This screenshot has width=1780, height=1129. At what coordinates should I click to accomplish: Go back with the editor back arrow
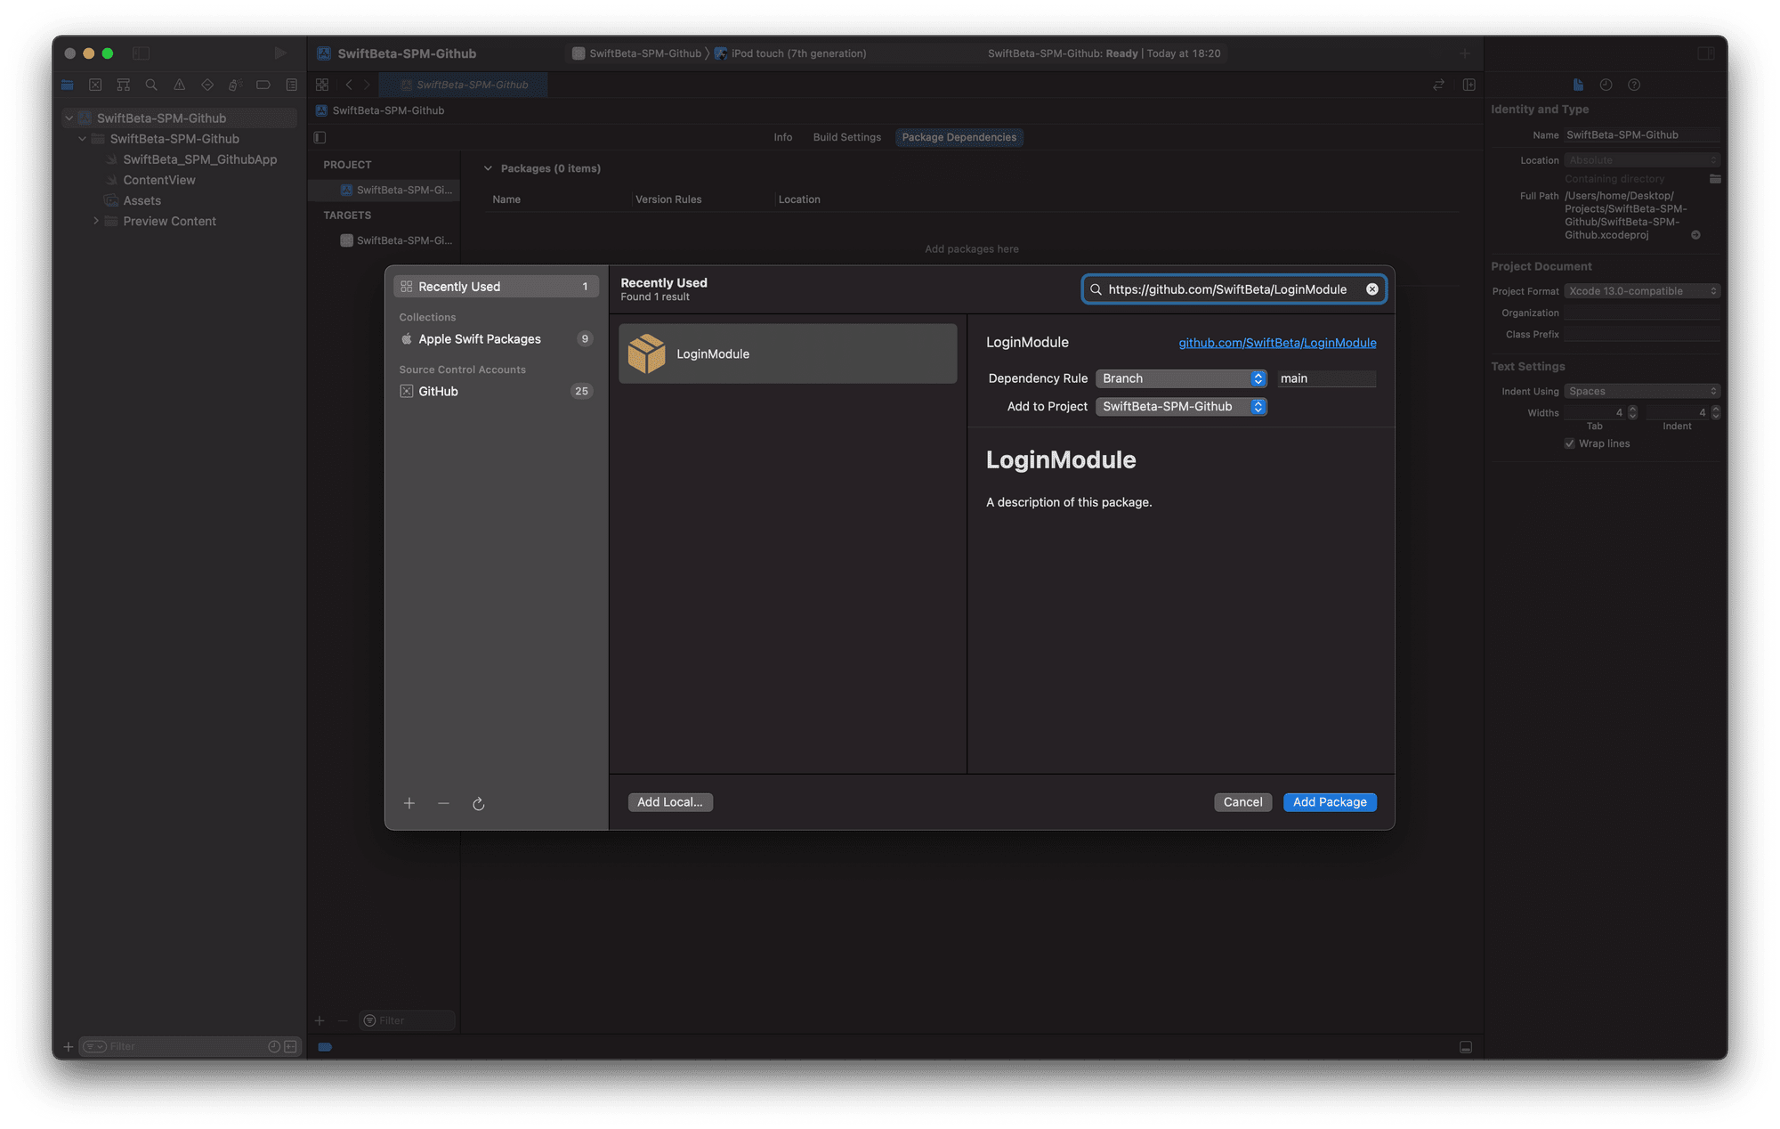[x=349, y=85]
